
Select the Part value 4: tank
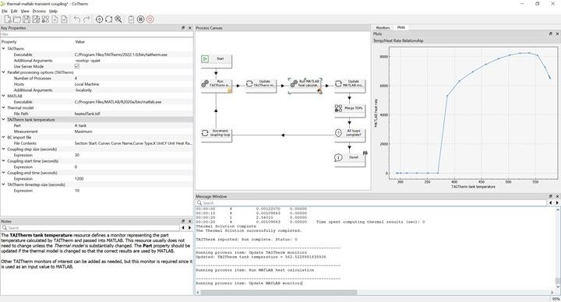click(80, 125)
